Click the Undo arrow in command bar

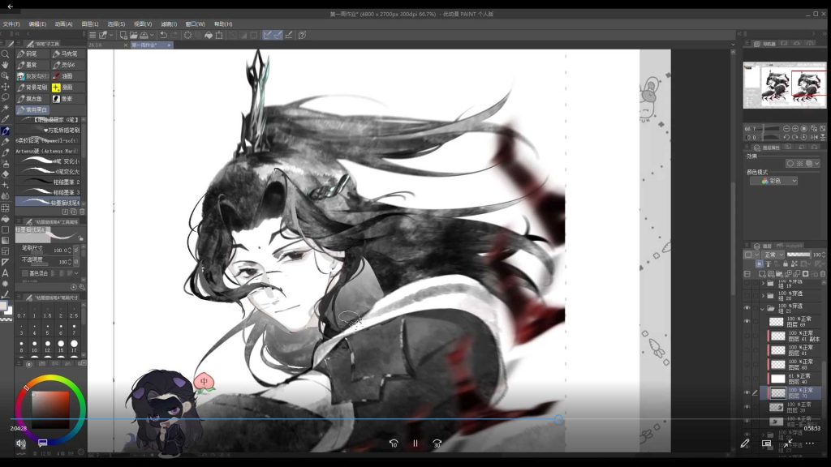(163, 35)
